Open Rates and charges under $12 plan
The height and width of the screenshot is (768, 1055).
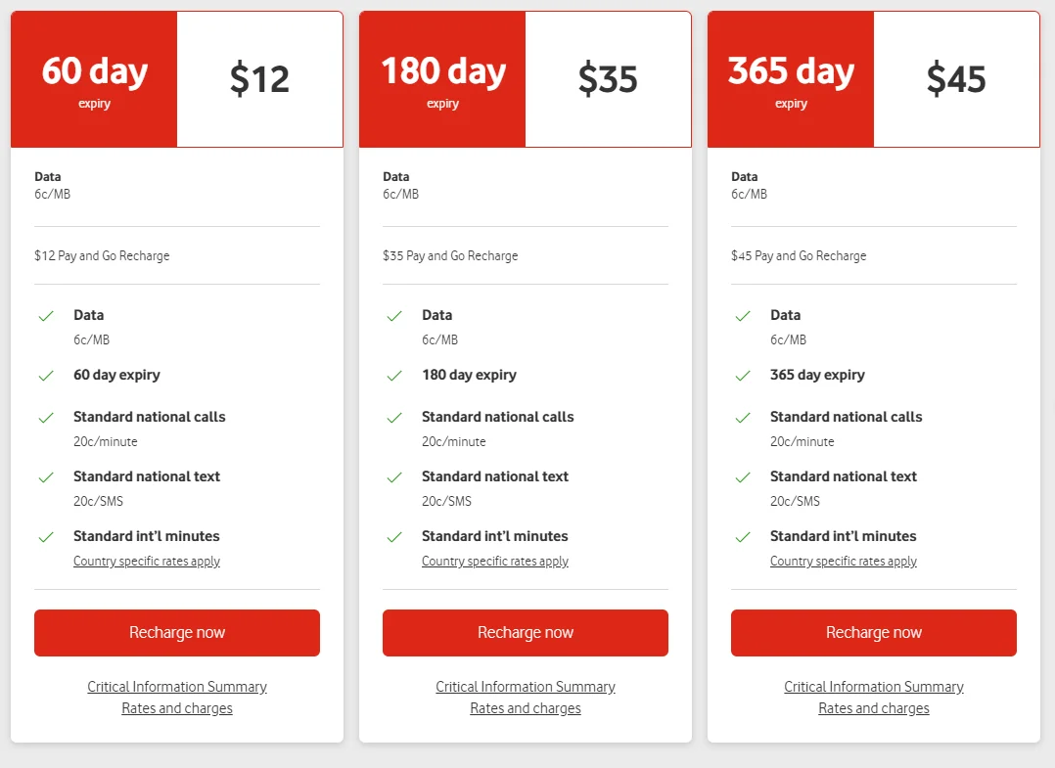coord(177,708)
